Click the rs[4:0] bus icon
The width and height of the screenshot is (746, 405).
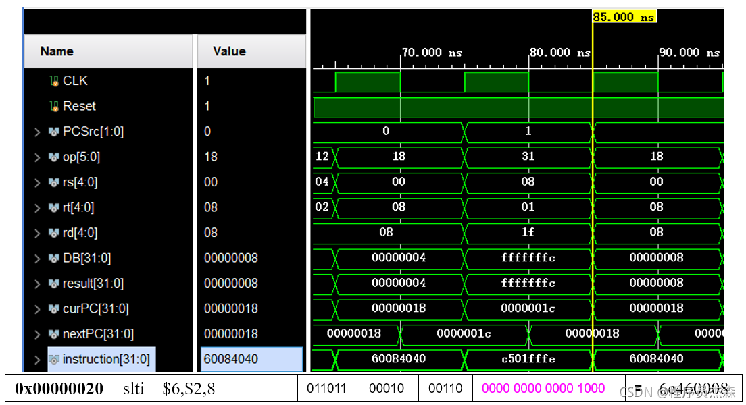[x=54, y=182]
